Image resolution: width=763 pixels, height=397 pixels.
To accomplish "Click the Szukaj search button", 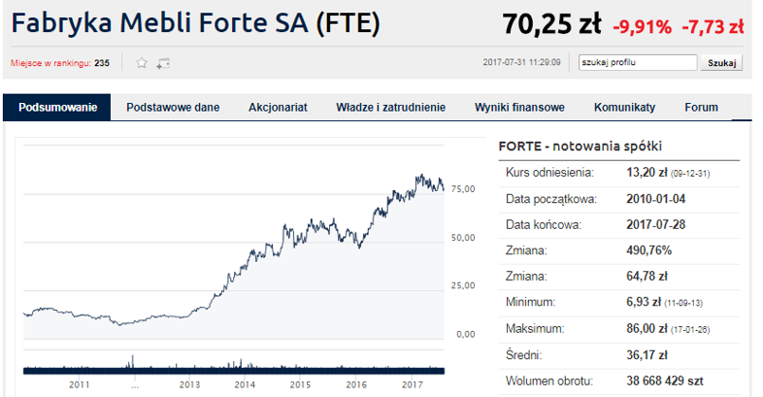I will pos(722,63).
